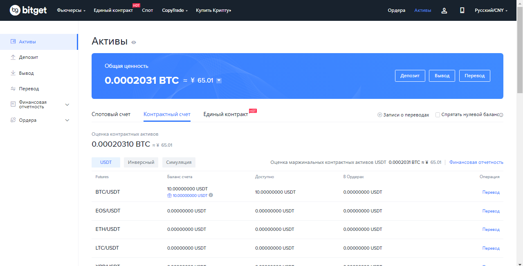Open Записи о переводах link
Image resolution: width=523 pixels, height=266 pixels.
point(406,115)
